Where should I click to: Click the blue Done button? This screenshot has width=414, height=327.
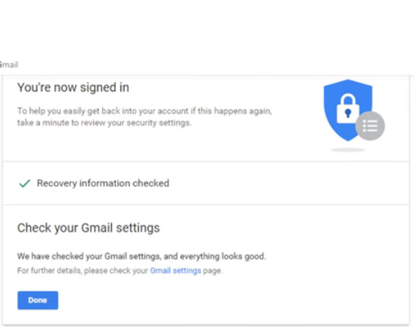click(x=38, y=300)
